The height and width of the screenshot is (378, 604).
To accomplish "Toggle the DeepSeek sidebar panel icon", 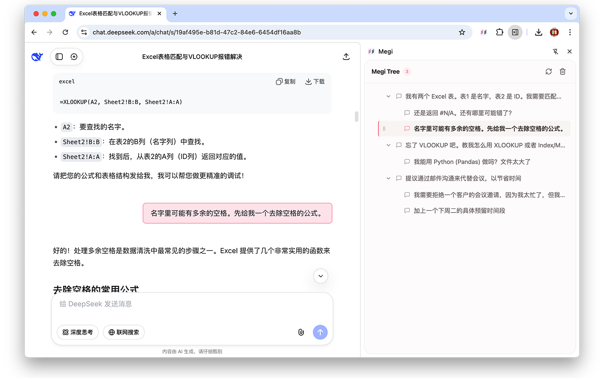I will 59,57.
